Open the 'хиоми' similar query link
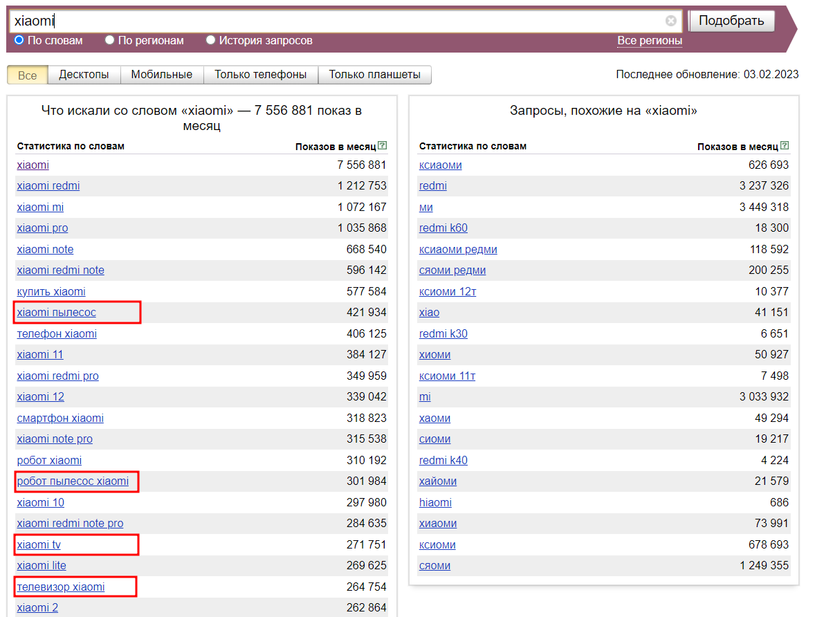 434,355
